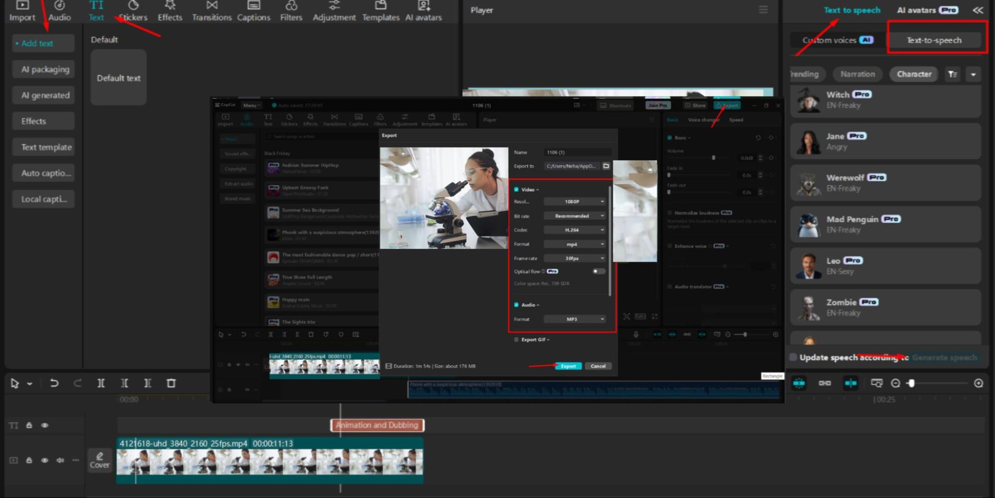
Task: Expand dropdown arrow next to voice filter
Action: point(973,74)
